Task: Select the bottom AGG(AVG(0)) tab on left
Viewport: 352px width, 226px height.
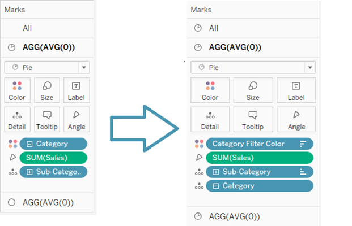Action: point(48,202)
